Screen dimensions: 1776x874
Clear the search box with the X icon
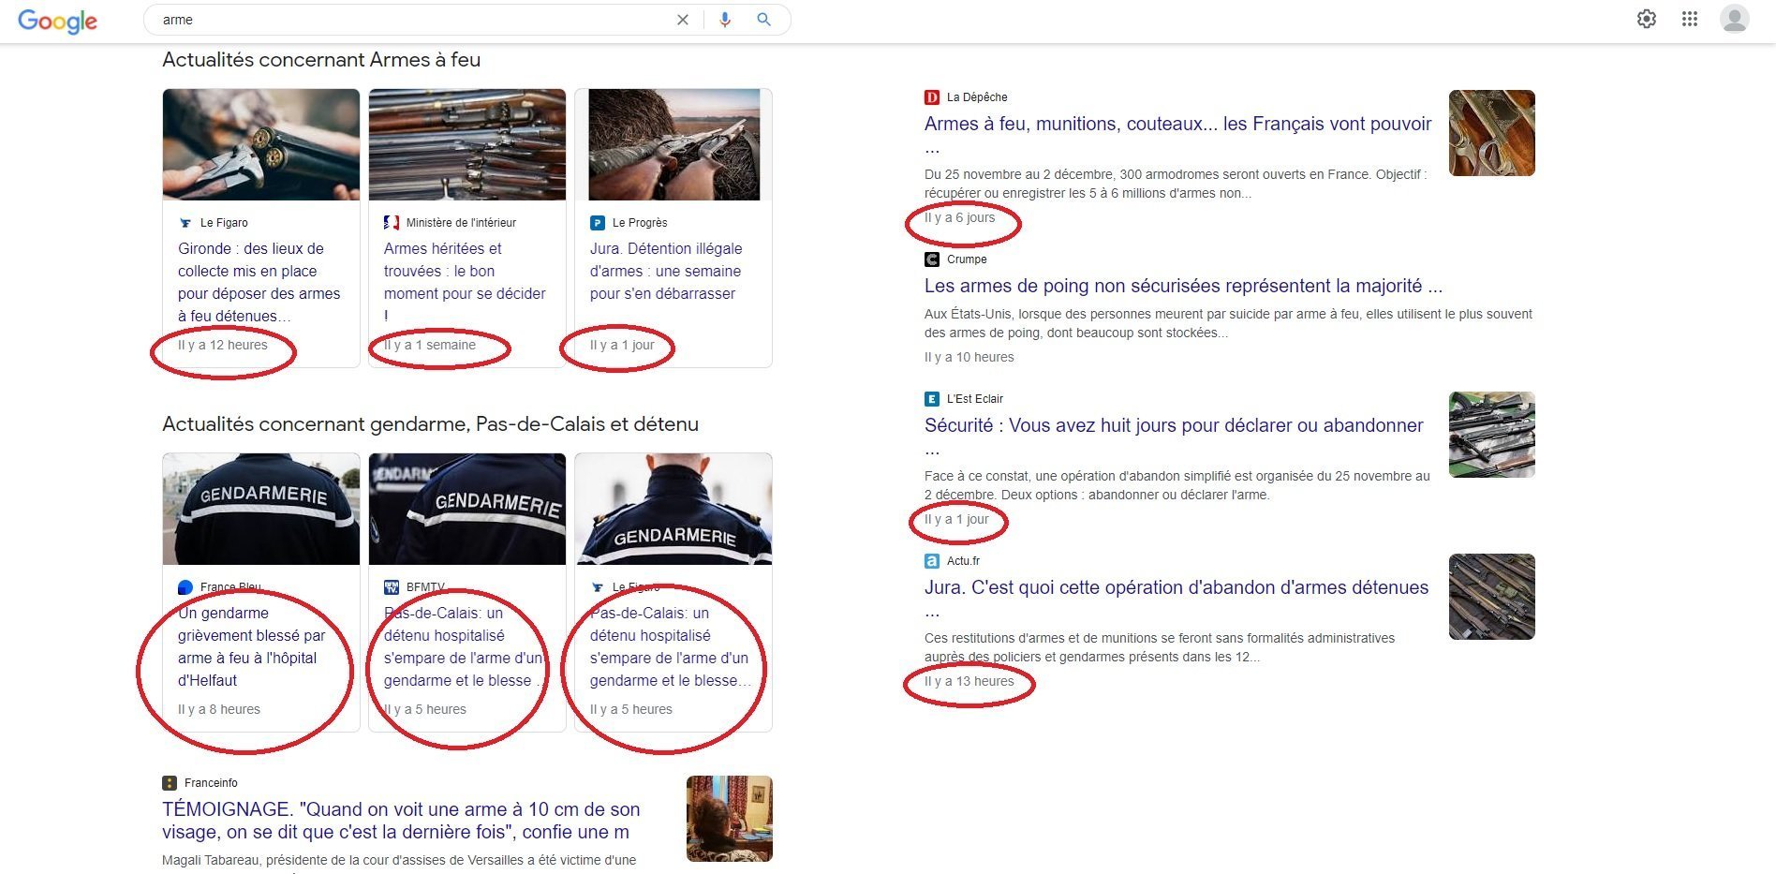click(x=683, y=20)
